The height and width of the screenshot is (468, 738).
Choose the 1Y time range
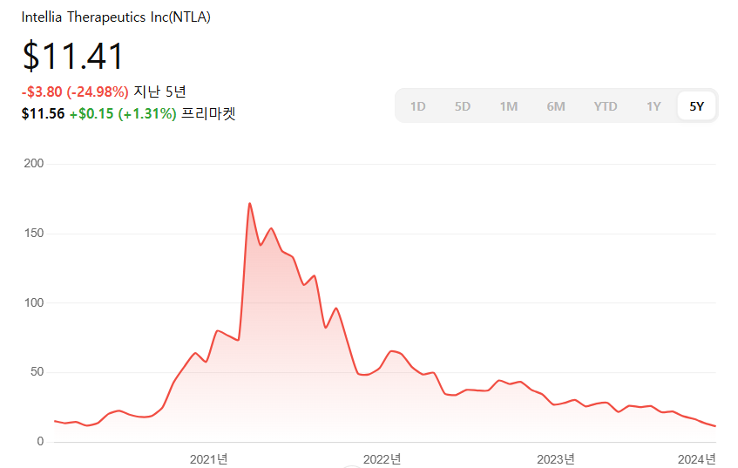pos(653,106)
